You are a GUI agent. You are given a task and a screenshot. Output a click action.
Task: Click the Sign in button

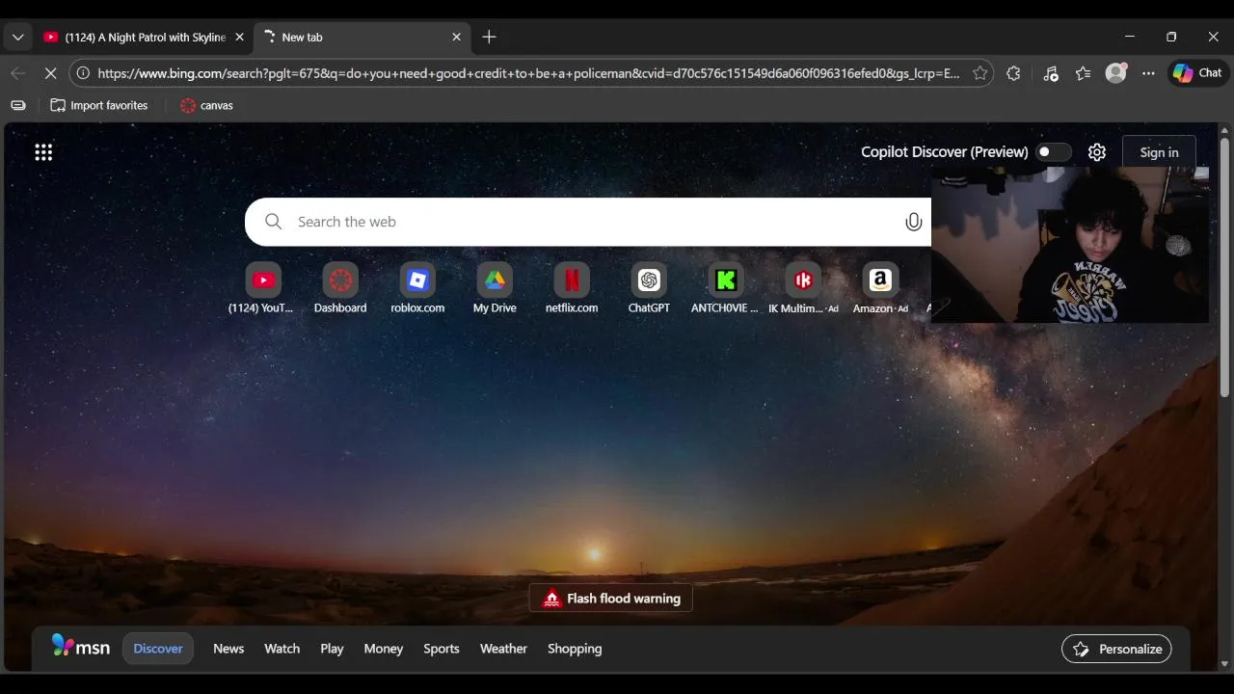1159,152
